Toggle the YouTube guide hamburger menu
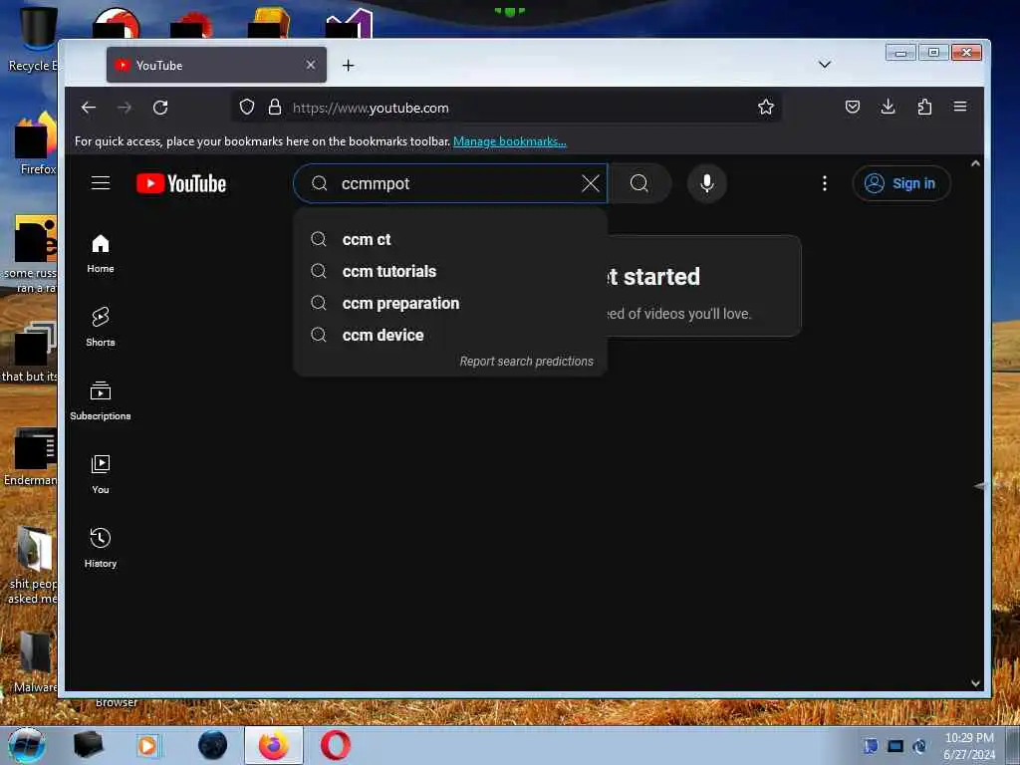Screen dimensions: 1020x765 click(x=101, y=183)
